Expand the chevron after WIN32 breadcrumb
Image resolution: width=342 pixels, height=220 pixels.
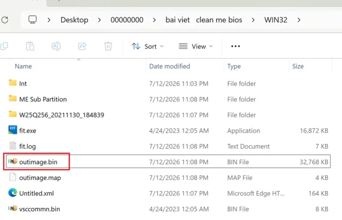[x=299, y=20]
